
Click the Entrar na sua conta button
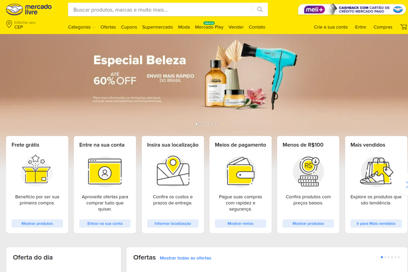105,224
